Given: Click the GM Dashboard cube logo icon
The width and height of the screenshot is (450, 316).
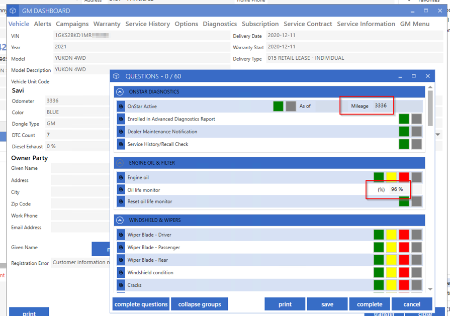Looking at the screenshot, I should (x=13, y=11).
